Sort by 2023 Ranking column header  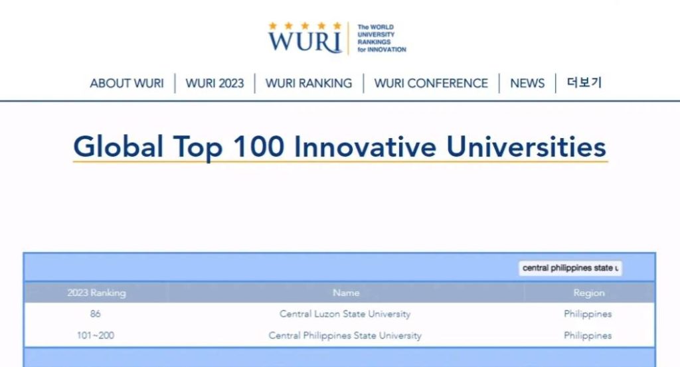point(96,293)
